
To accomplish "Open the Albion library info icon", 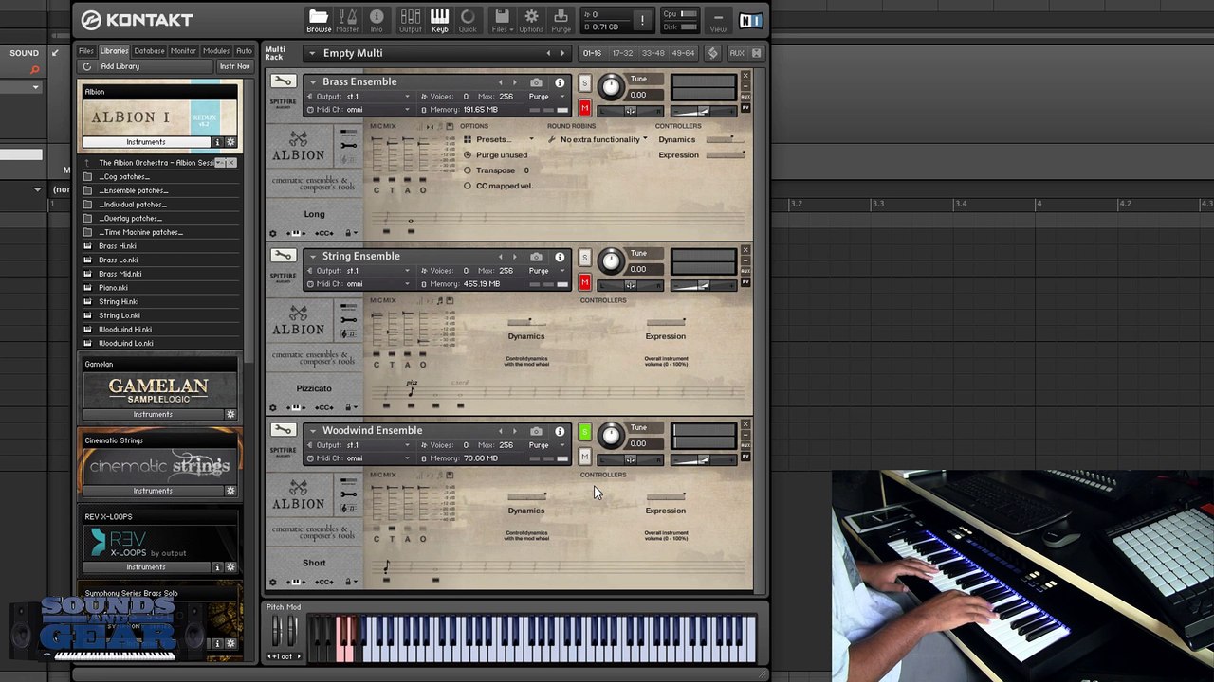I will tap(217, 142).
